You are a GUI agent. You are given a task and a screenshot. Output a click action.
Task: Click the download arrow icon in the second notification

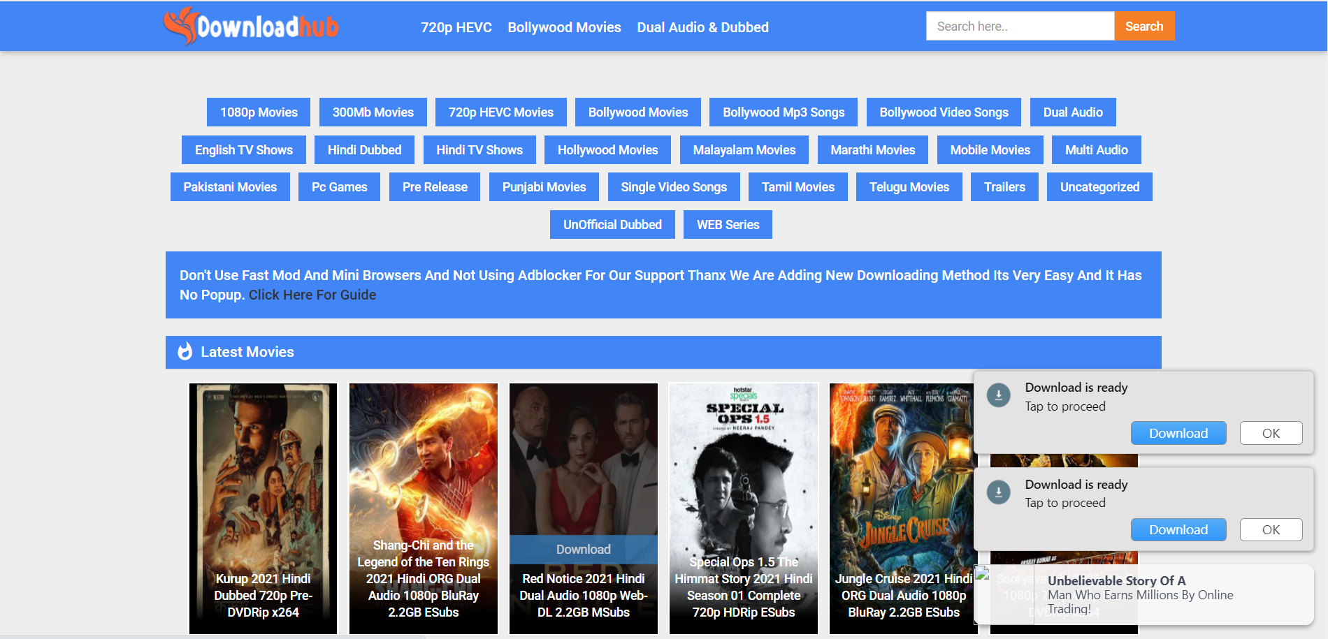(997, 492)
